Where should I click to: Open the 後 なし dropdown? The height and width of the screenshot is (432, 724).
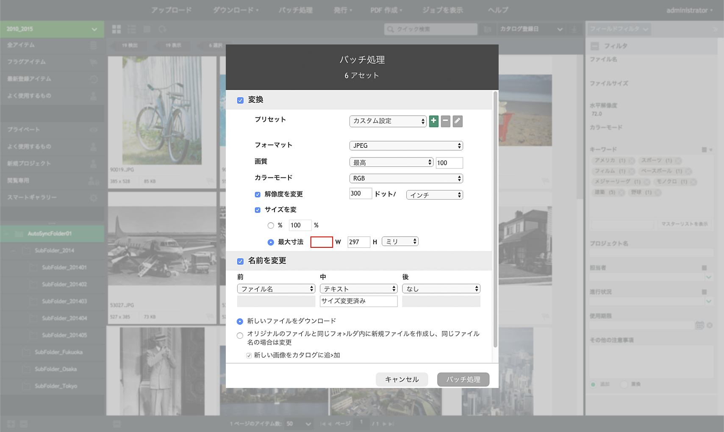pyautogui.click(x=441, y=289)
